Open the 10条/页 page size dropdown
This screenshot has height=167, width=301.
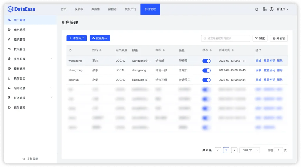click(x=250, y=150)
